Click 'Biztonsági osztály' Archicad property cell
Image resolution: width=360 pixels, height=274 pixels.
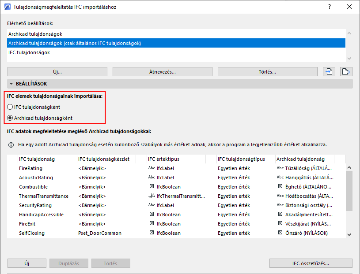tap(309, 205)
